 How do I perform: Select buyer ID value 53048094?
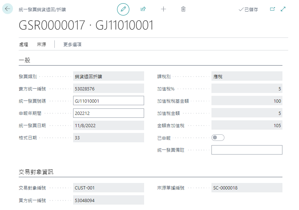coord(108,200)
